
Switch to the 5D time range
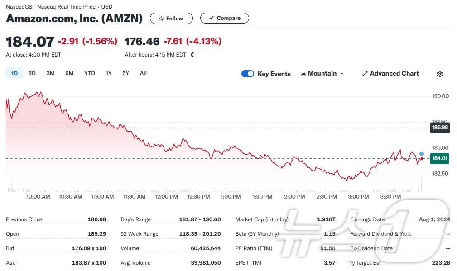[32, 73]
